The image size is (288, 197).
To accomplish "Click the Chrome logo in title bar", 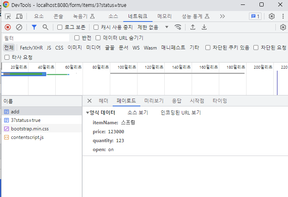I will click(x=6, y=5).
